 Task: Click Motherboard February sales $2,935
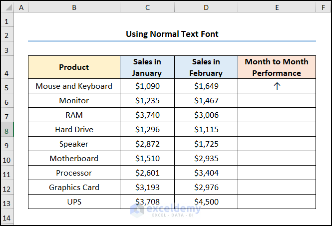tap(206, 159)
